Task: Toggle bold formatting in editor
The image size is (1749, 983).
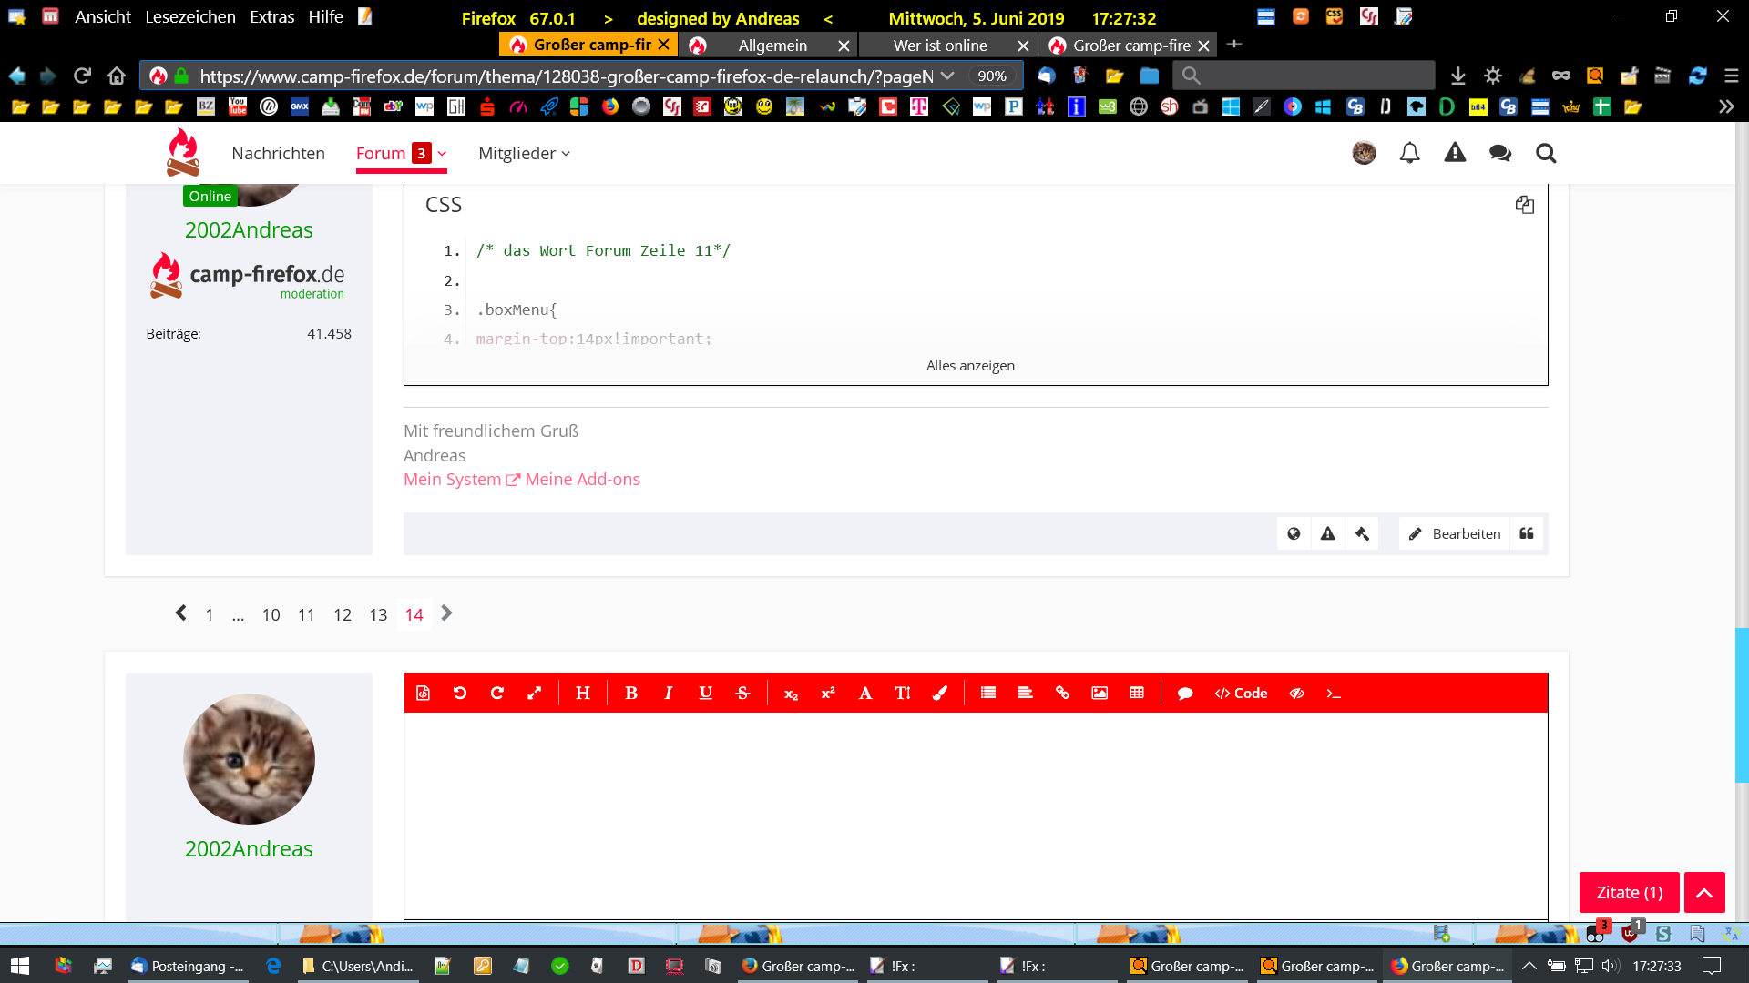Action: tap(631, 694)
